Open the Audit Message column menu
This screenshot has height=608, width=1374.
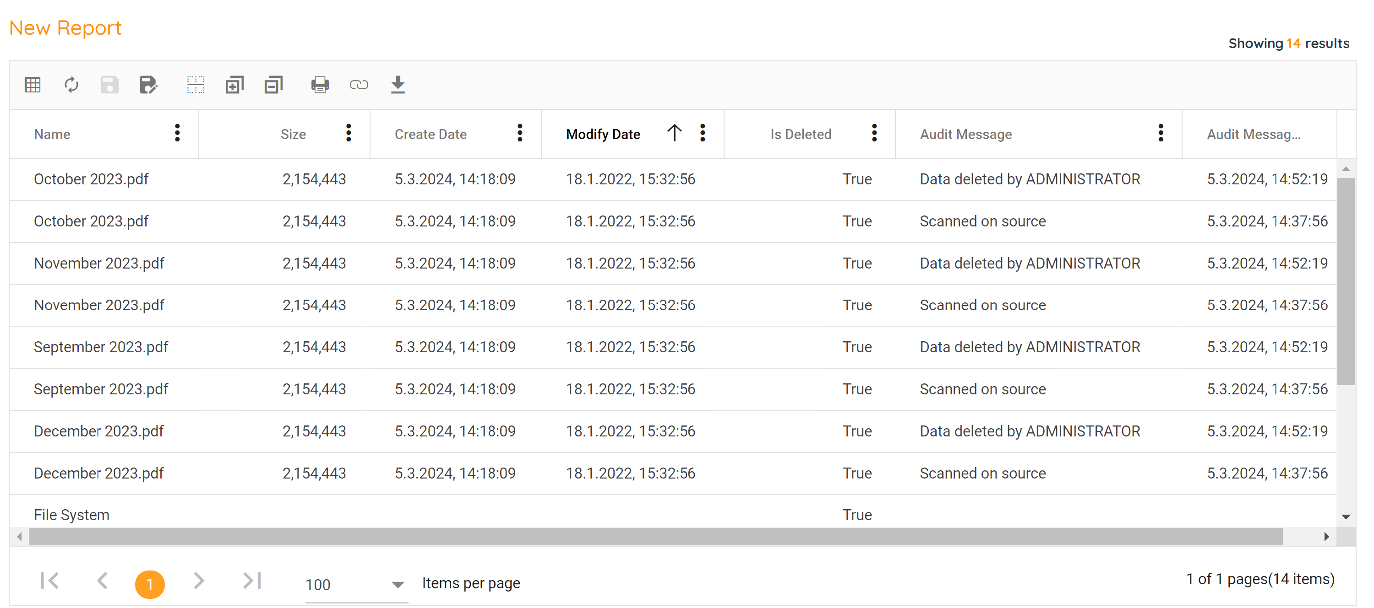click(1160, 133)
